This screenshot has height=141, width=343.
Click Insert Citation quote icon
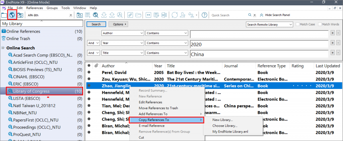(x=148, y=15)
